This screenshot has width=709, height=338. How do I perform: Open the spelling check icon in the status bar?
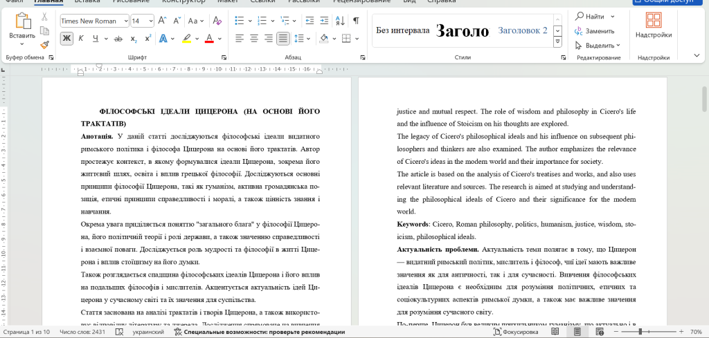[x=119, y=332]
